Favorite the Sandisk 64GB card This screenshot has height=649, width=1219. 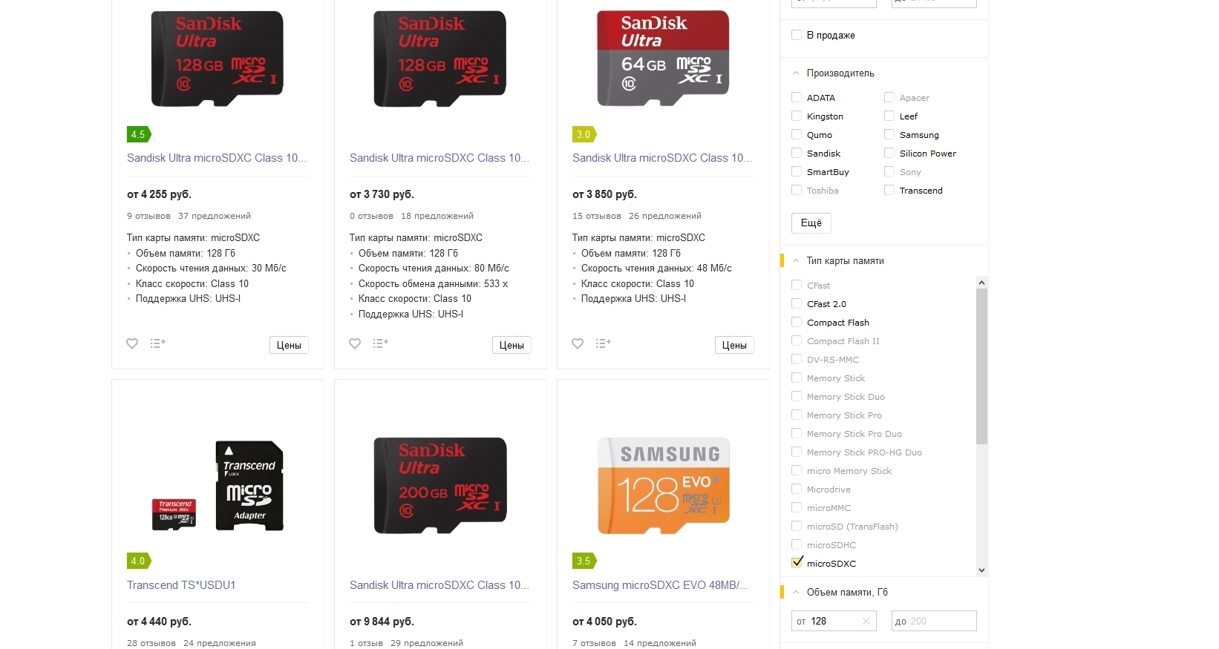tap(578, 343)
